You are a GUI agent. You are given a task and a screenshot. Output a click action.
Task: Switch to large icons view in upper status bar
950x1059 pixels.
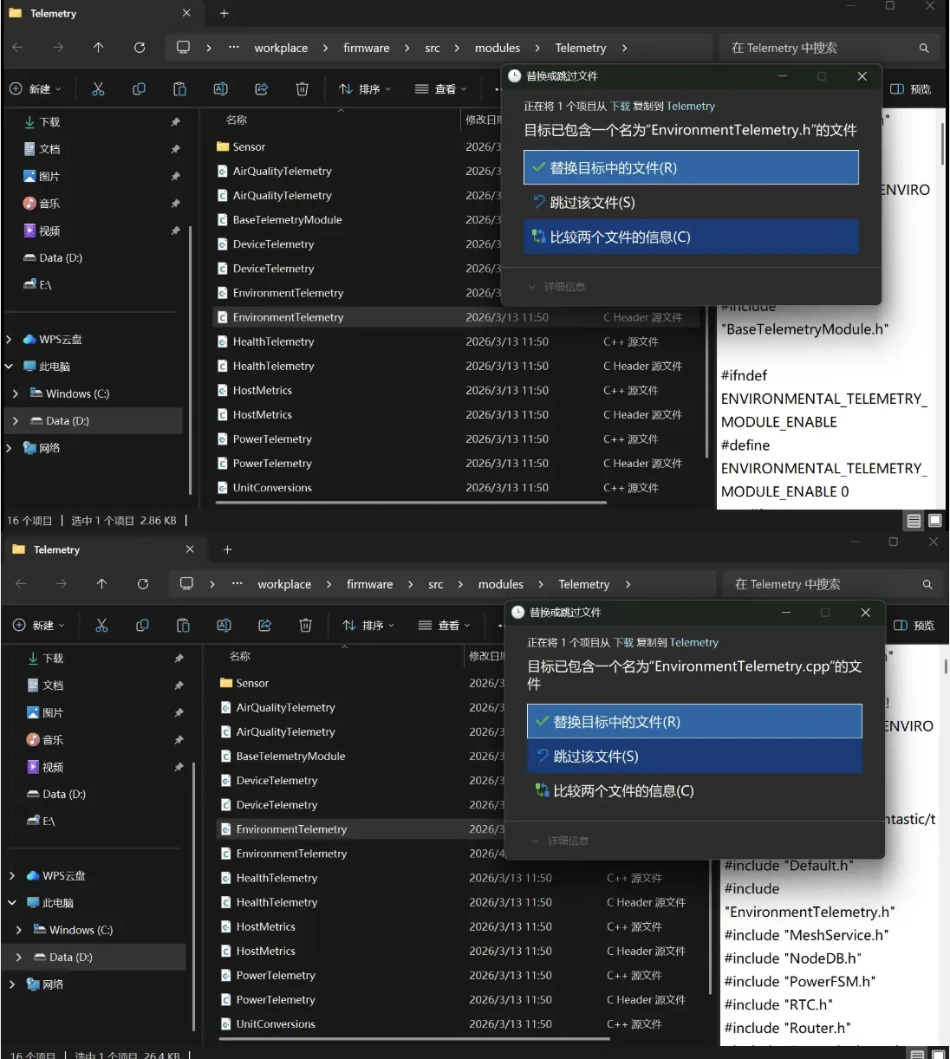[x=934, y=521]
